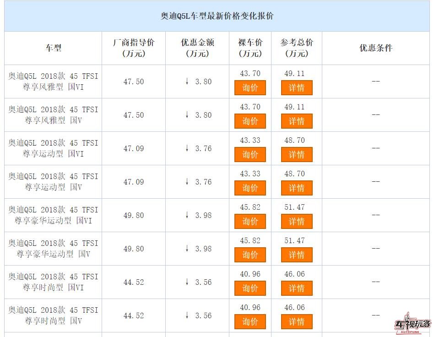View 详情 for 尊享豪华运动型 国V

297,255
